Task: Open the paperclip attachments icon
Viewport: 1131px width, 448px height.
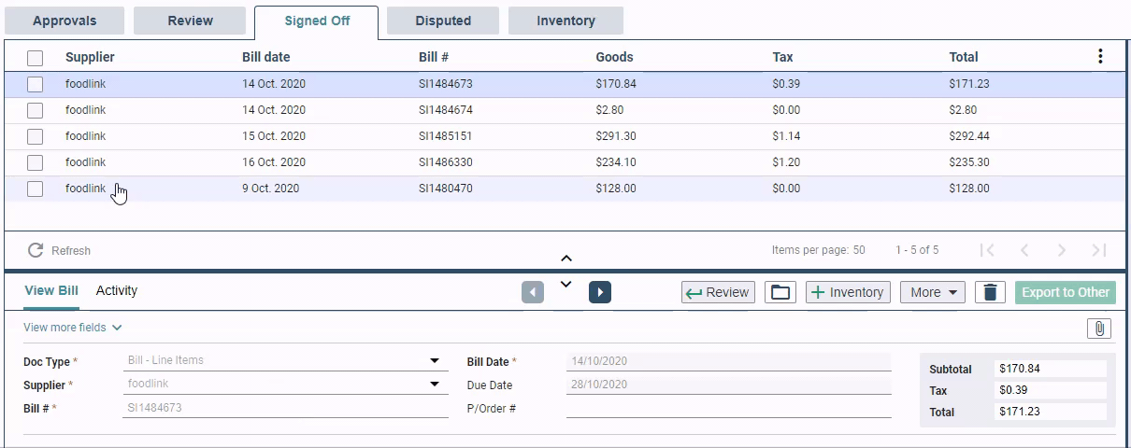Action: click(1099, 329)
